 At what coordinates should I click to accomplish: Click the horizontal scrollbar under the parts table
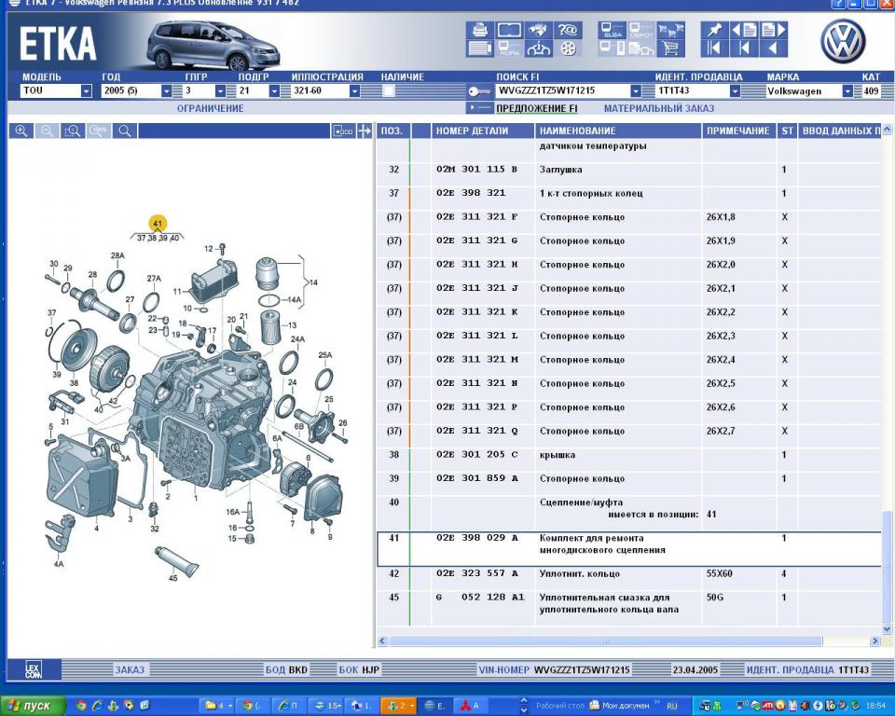[605, 641]
